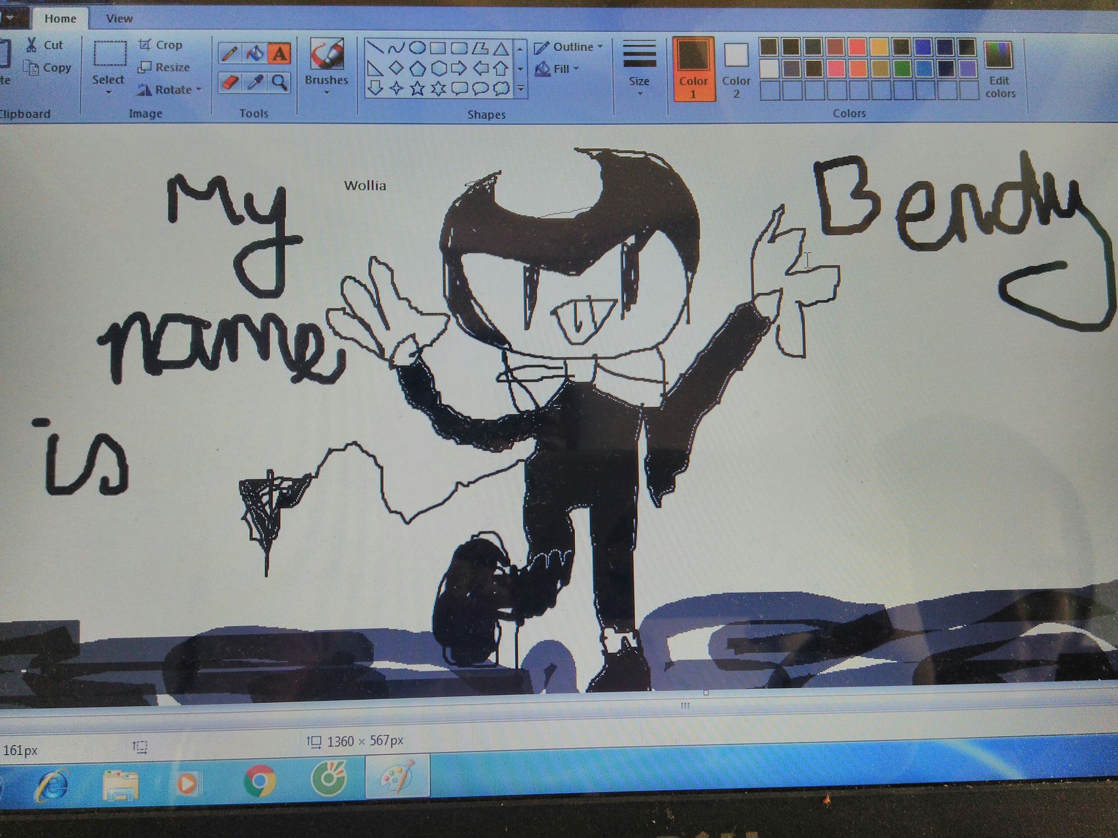Click Copy in Clipboard group

click(48, 68)
